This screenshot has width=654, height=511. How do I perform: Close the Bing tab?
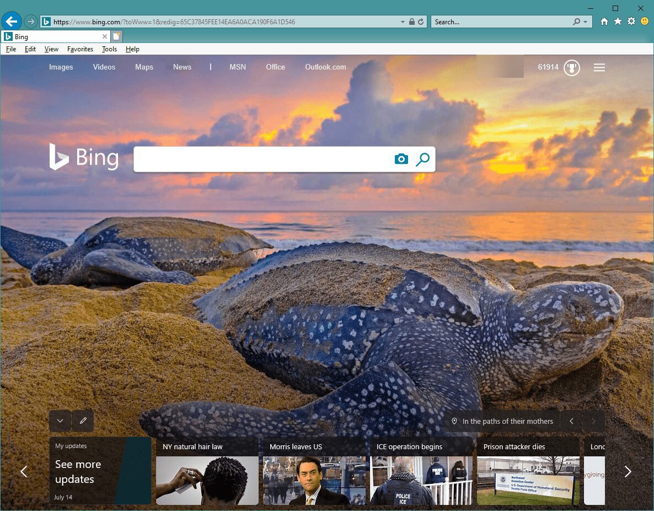[105, 37]
